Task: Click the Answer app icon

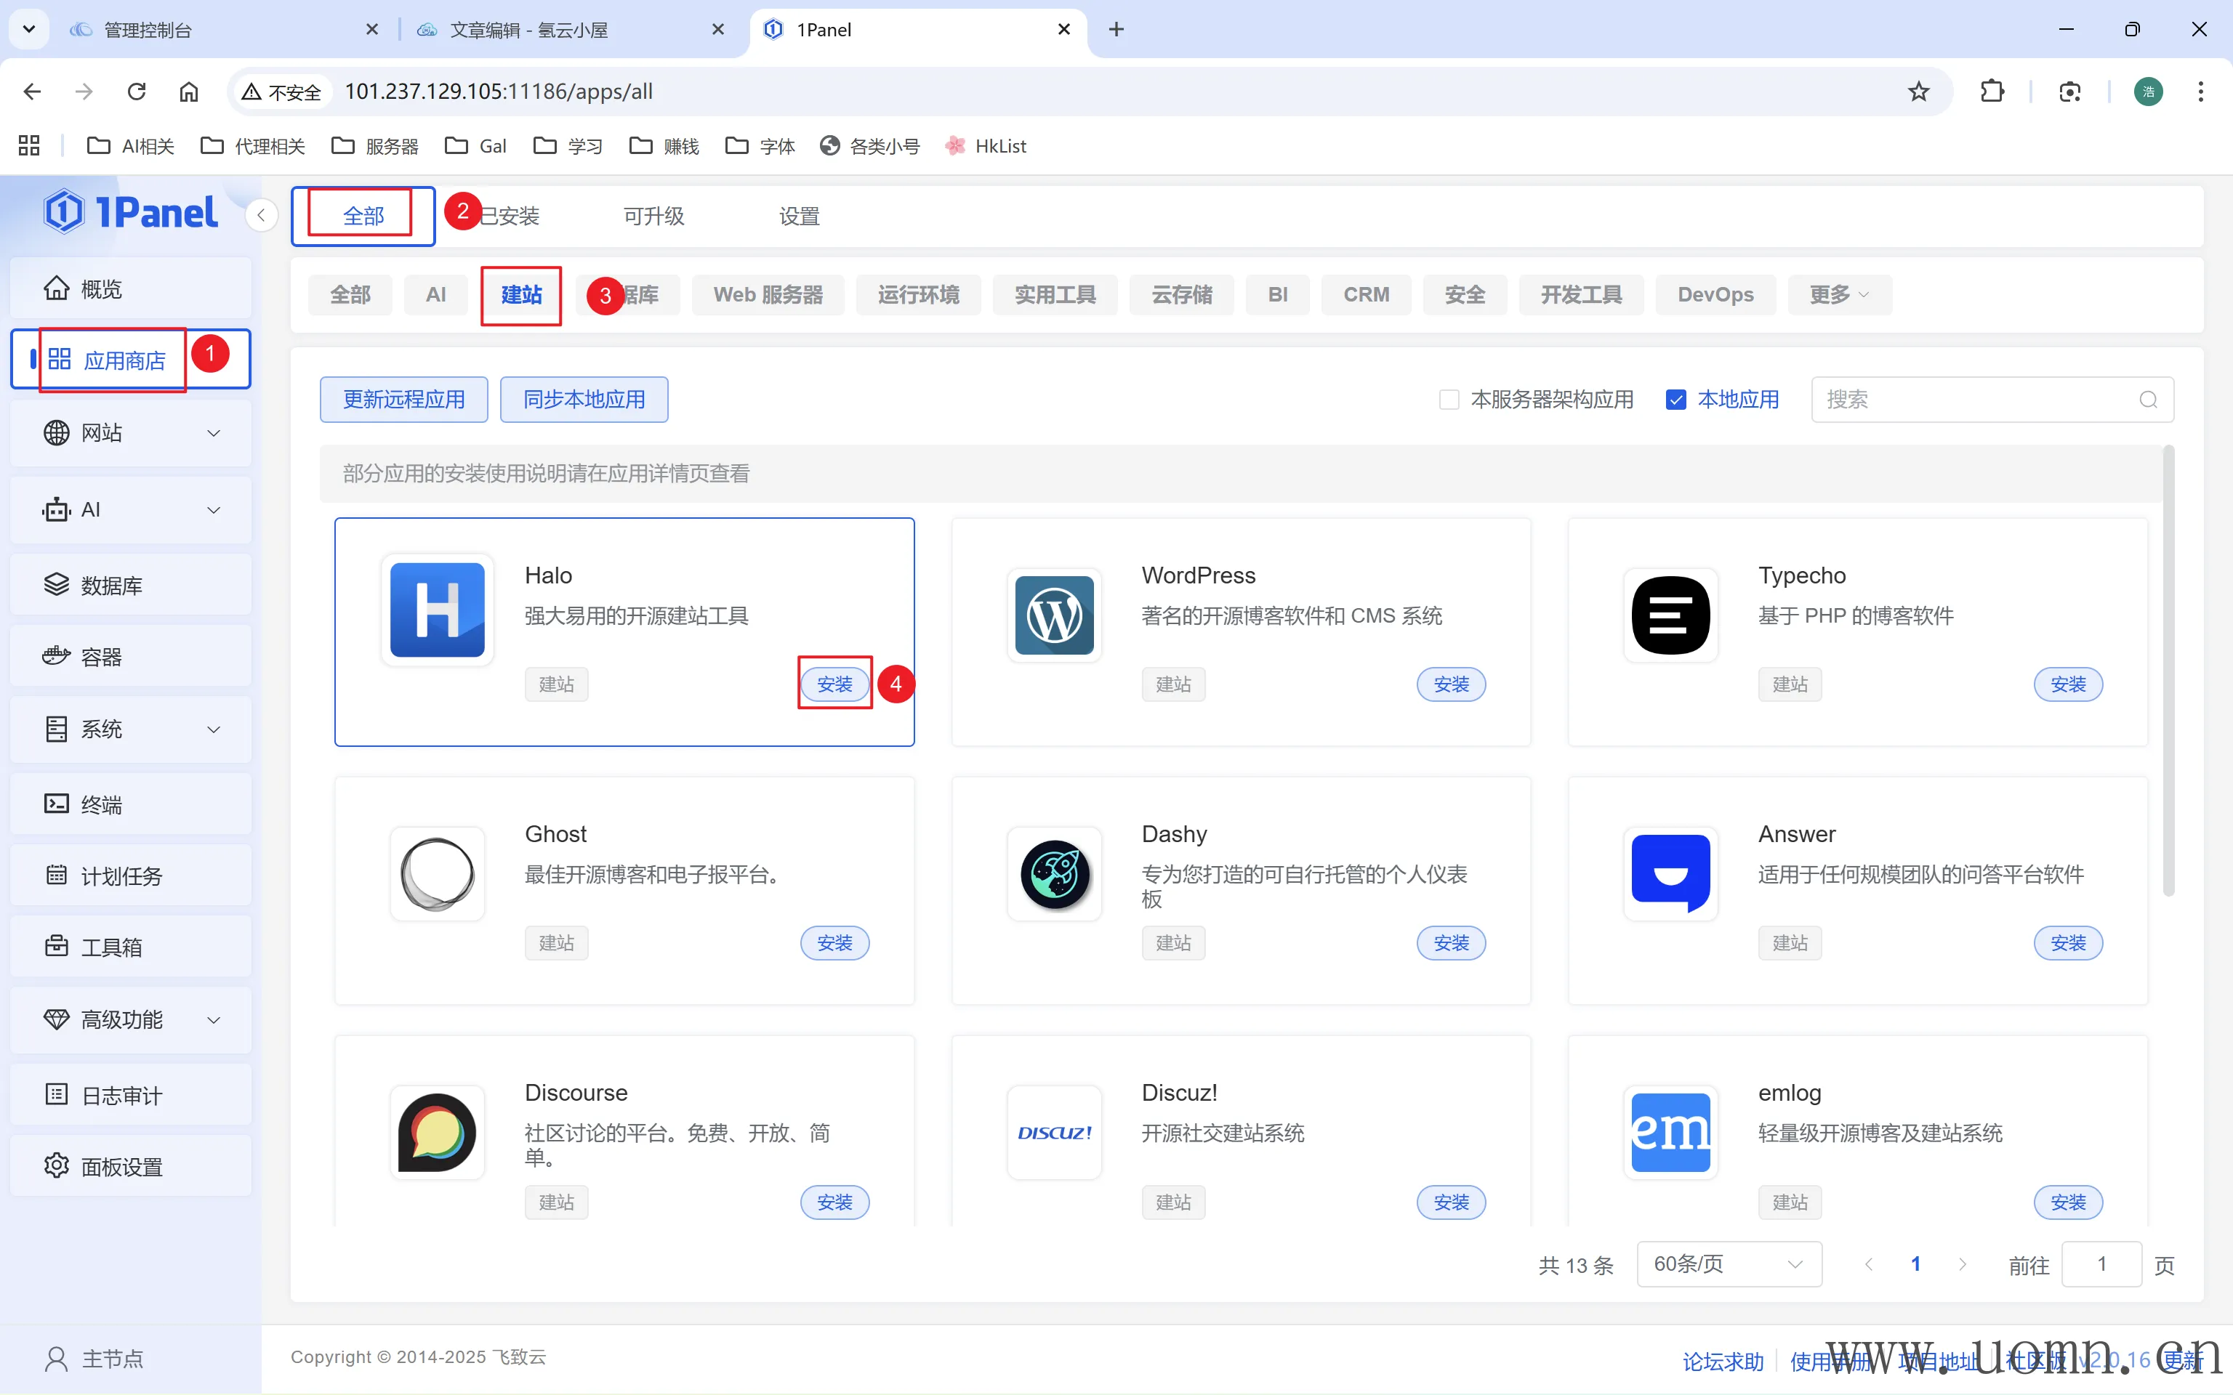Action: coord(1670,873)
